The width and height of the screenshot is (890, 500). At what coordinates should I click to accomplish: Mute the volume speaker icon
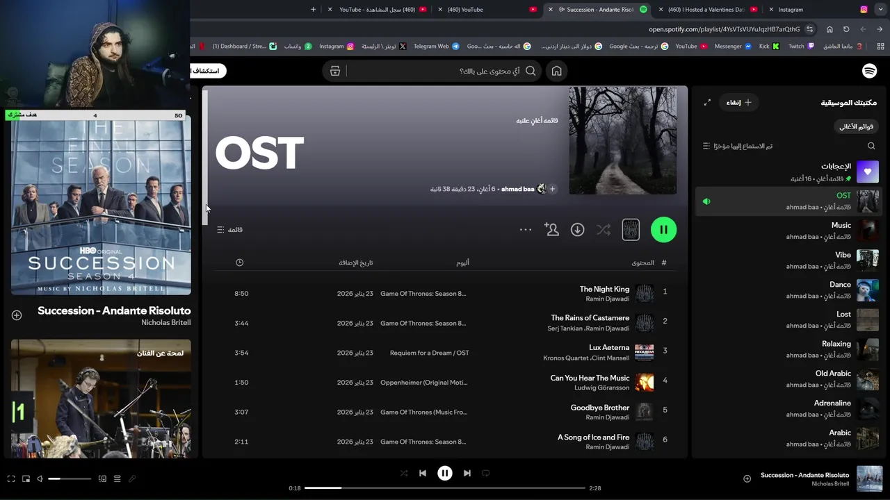pos(40,478)
